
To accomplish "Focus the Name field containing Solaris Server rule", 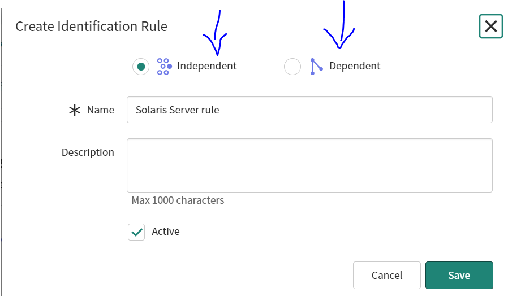I will (x=309, y=110).
